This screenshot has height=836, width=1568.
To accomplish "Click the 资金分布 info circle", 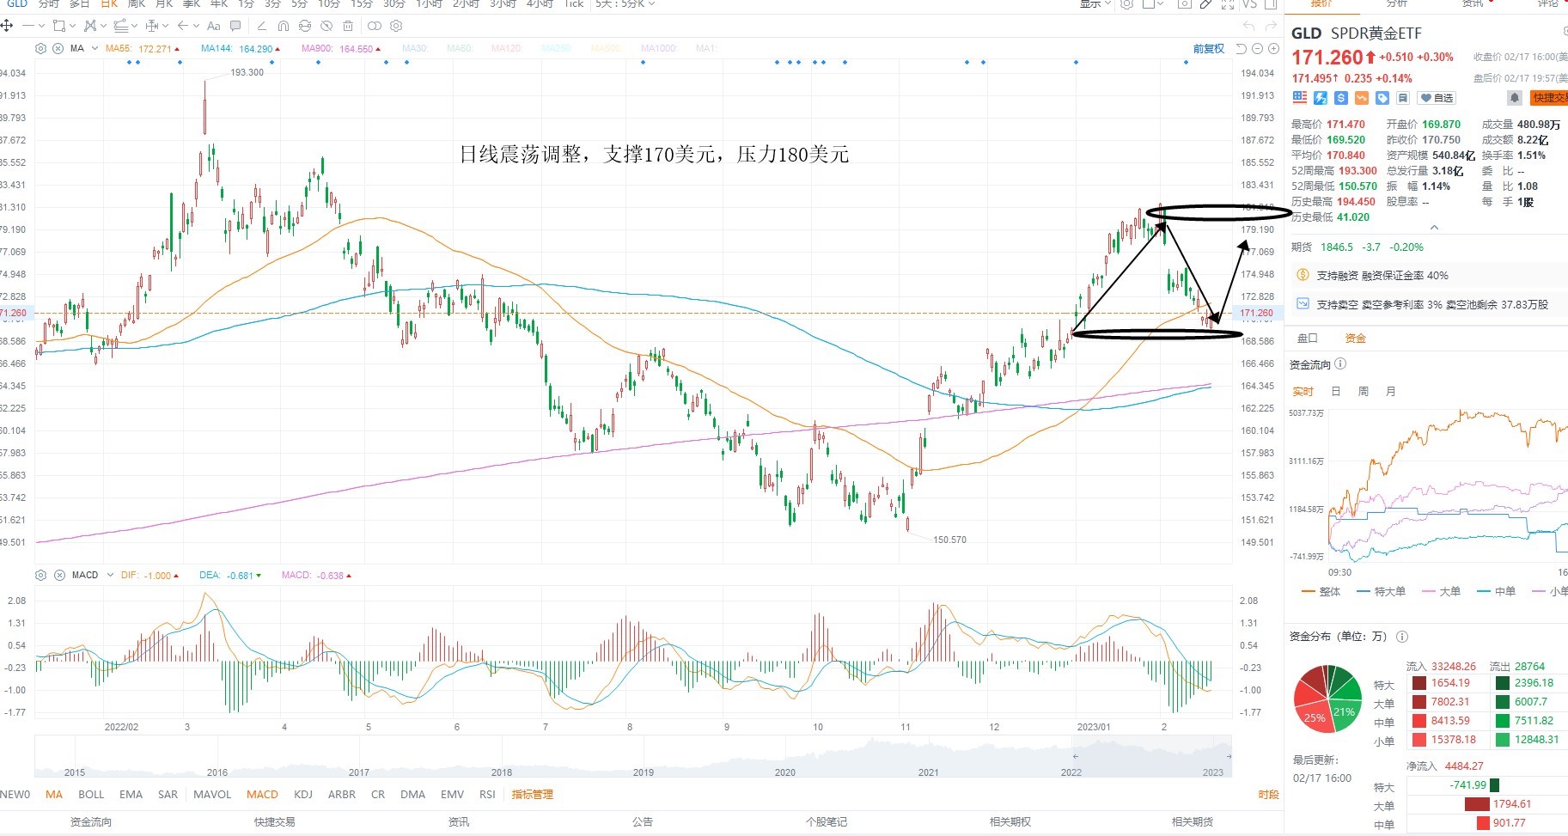I will point(1402,637).
